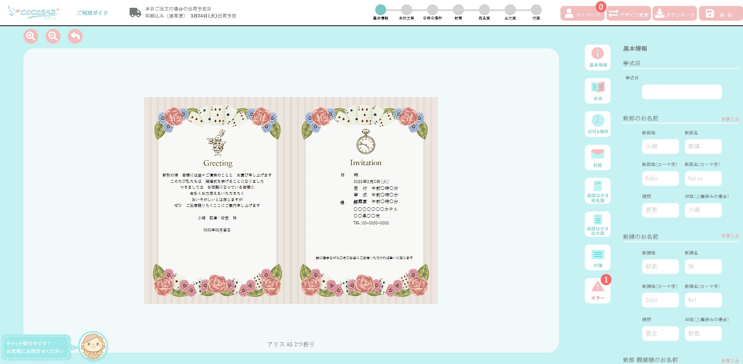
Task: Click the ダウンロード button
Action: tap(675, 14)
